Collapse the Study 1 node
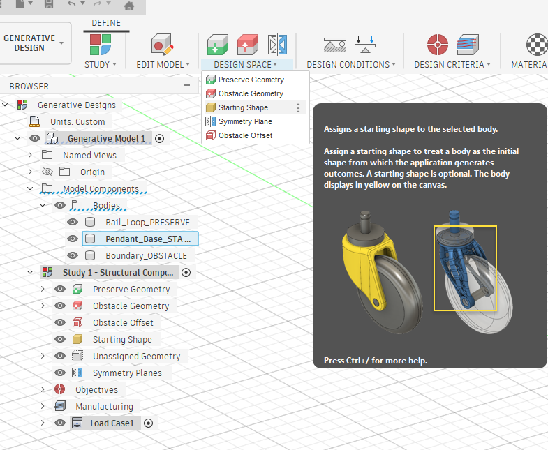Viewport: 548px width, 450px height. [x=30, y=272]
